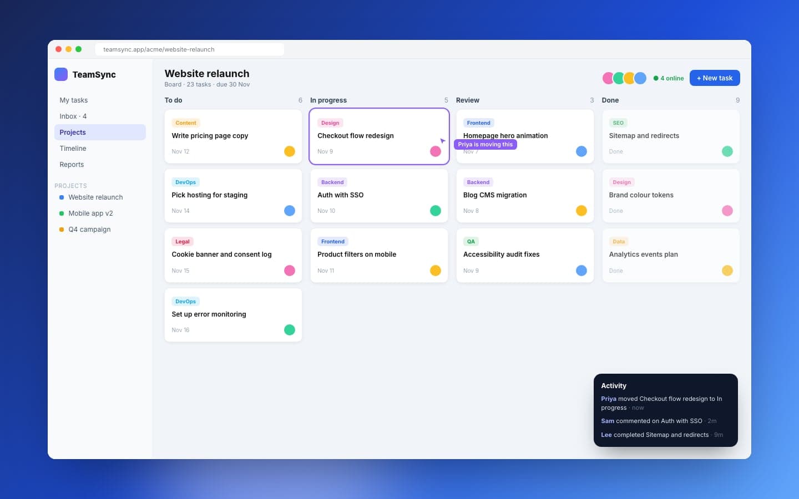Open Pick hosting for staging card
Image resolution: width=799 pixels, height=499 pixels.
[x=233, y=196]
